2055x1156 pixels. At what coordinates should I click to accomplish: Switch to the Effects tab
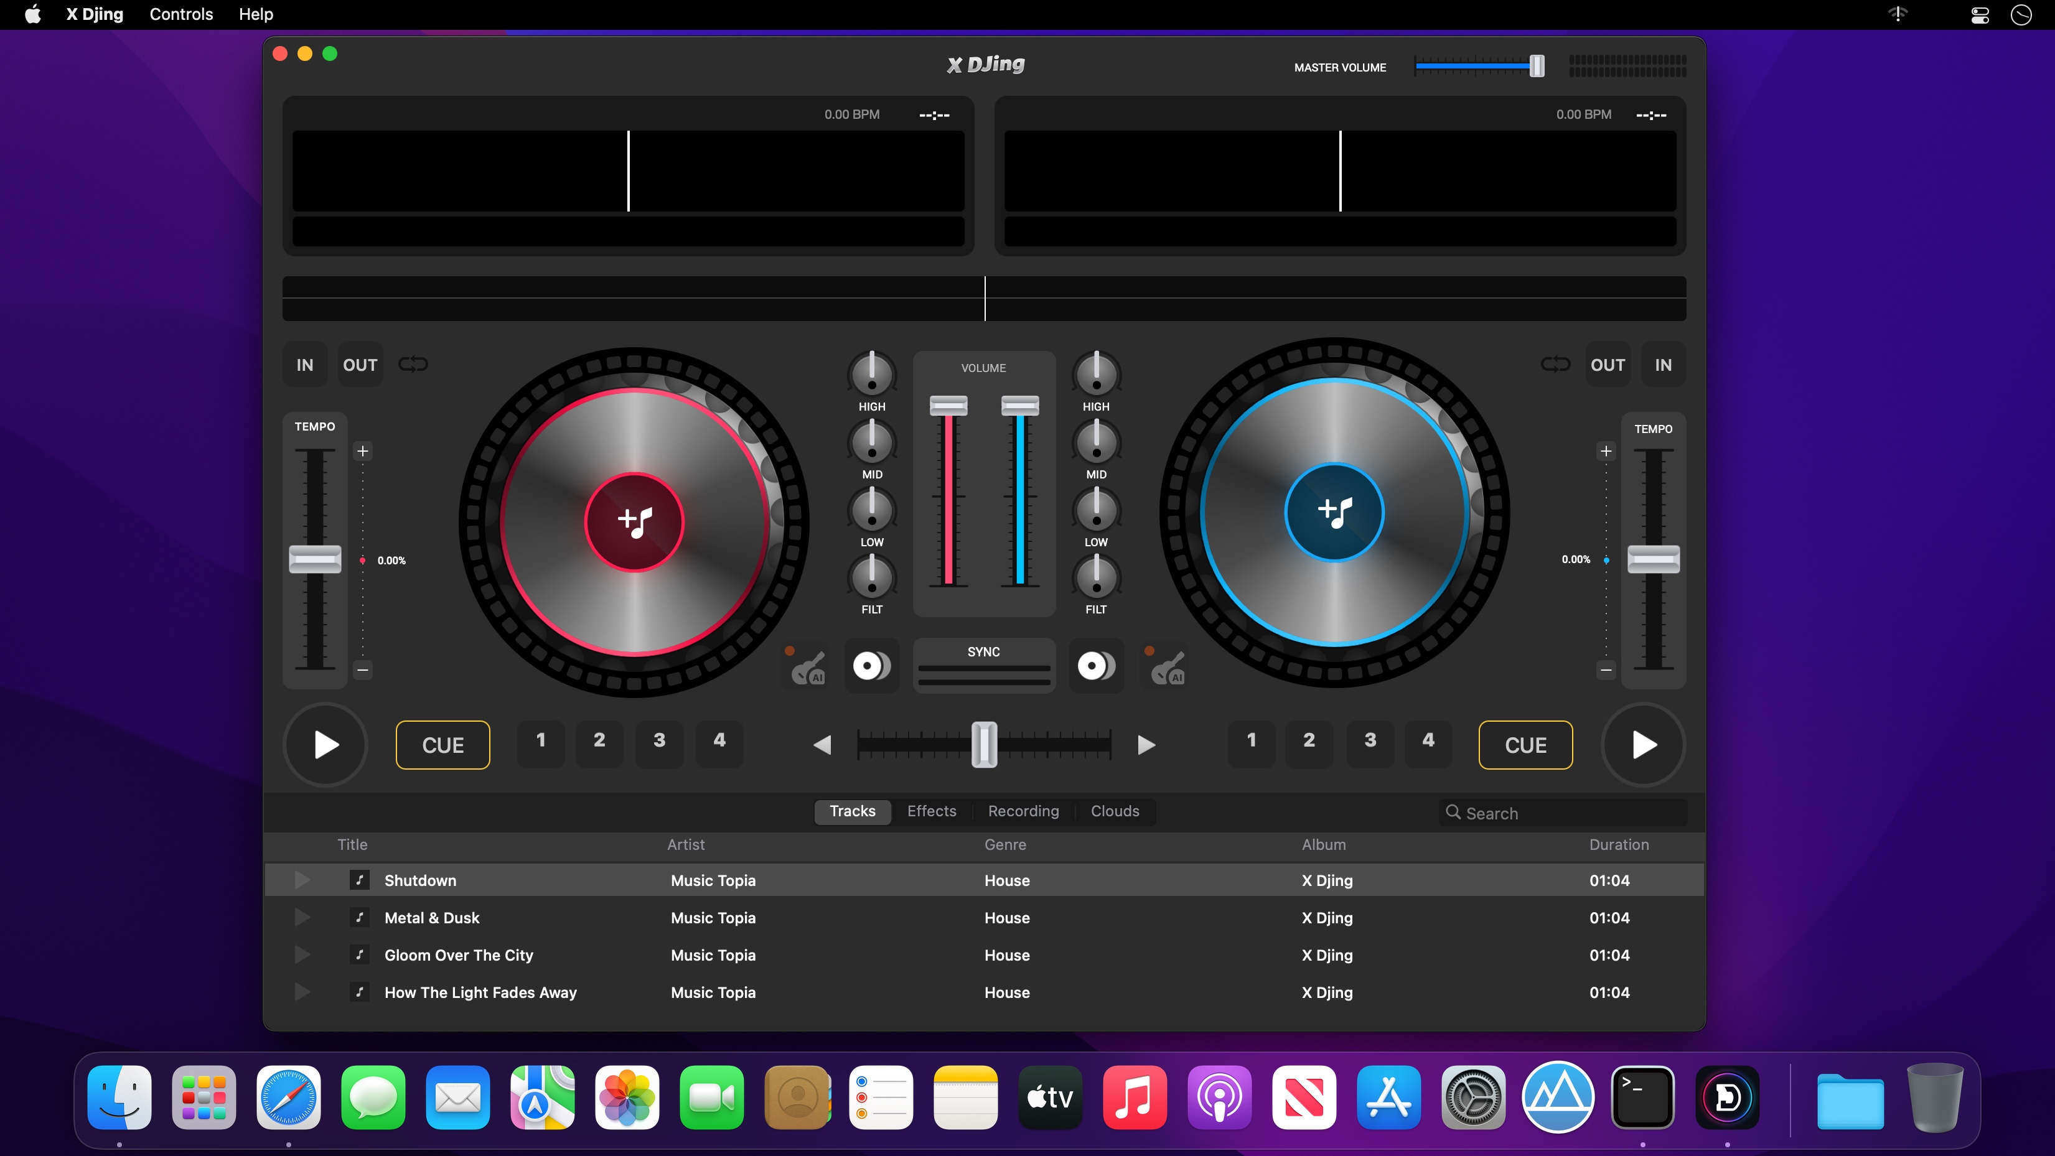click(x=932, y=811)
